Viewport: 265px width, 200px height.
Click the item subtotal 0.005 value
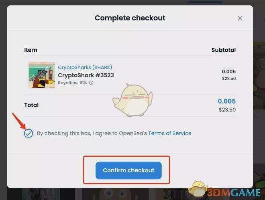229,71
